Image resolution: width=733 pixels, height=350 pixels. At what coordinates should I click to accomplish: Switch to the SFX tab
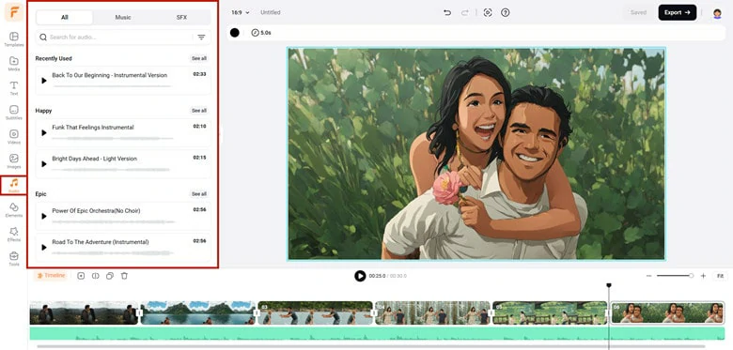pos(181,17)
